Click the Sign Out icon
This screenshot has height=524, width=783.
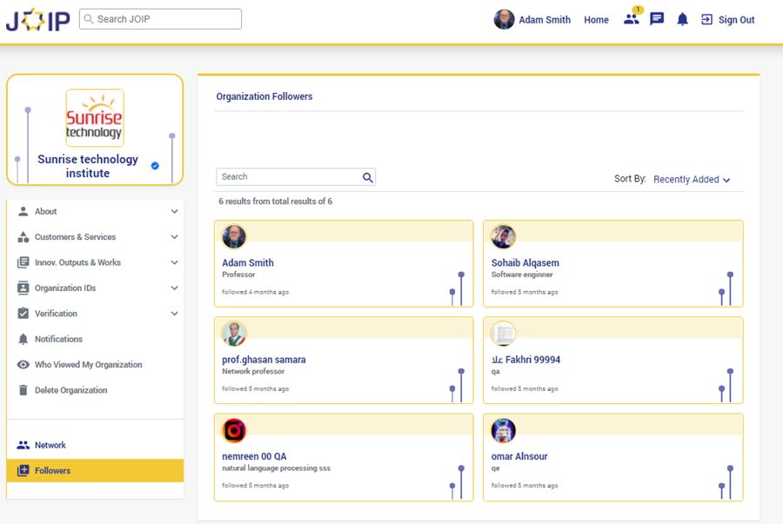pos(706,19)
